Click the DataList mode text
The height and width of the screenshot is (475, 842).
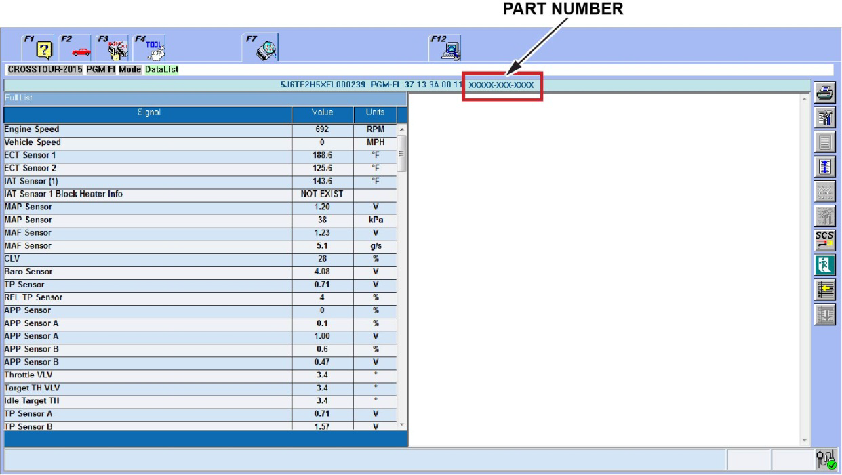pyautogui.click(x=161, y=68)
